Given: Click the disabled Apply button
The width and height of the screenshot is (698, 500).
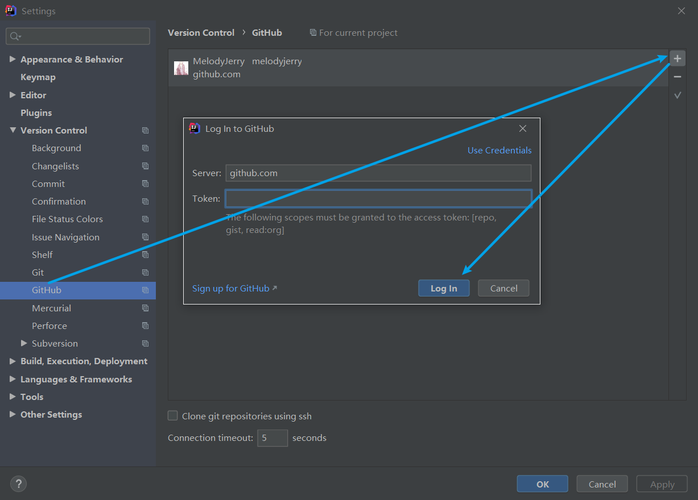Looking at the screenshot, I should pos(662,484).
